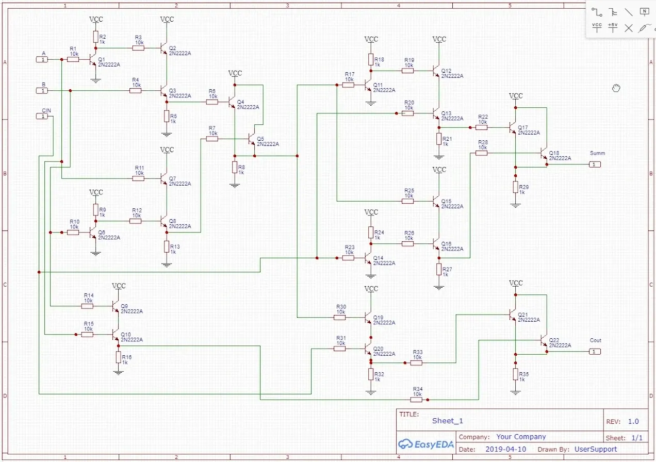The height and width of the screenshot is (462, 656).
Task: Select the Sheet_1 title text
Action: (448, 421)
